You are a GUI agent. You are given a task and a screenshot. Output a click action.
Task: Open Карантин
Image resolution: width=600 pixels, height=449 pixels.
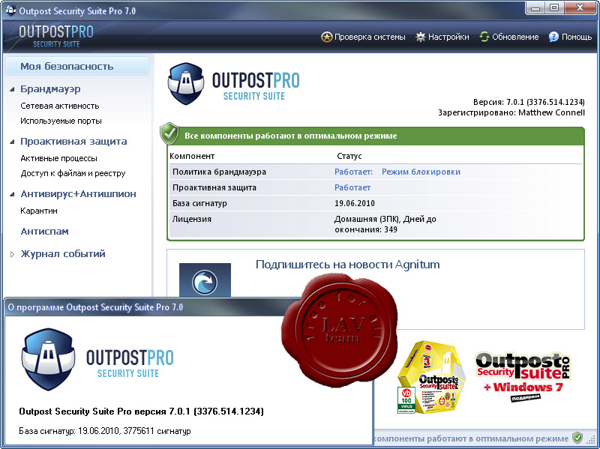pyautogui.click(x=39, y=211)
